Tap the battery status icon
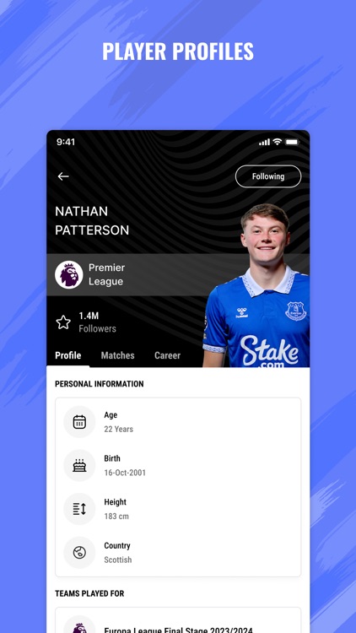 point(292,142)
